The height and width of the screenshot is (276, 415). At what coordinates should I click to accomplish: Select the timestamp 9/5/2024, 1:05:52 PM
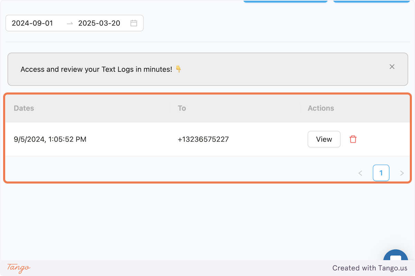pyautogui.click(x=50, y=139)
